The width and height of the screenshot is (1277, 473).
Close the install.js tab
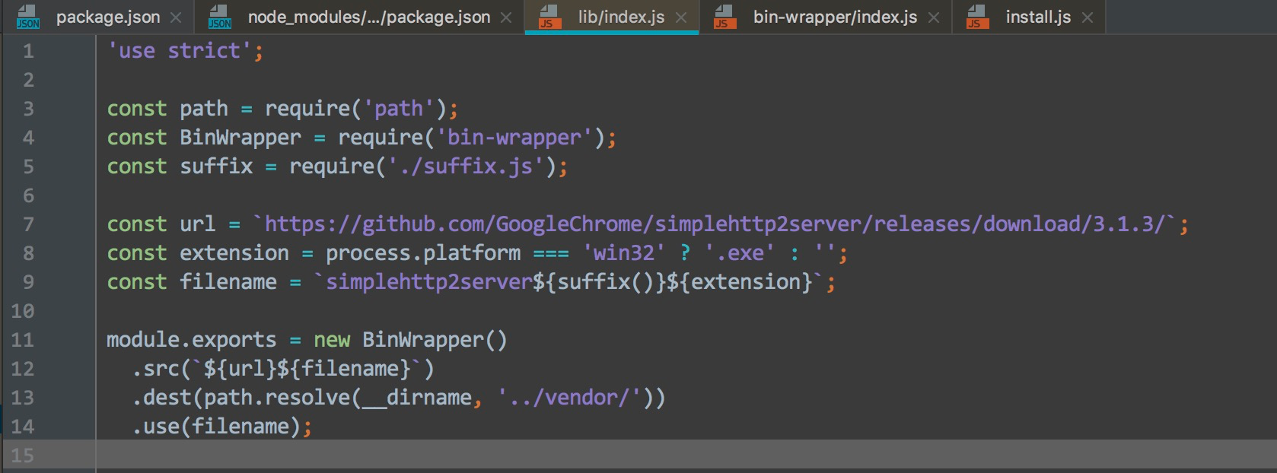(1088, 17)
